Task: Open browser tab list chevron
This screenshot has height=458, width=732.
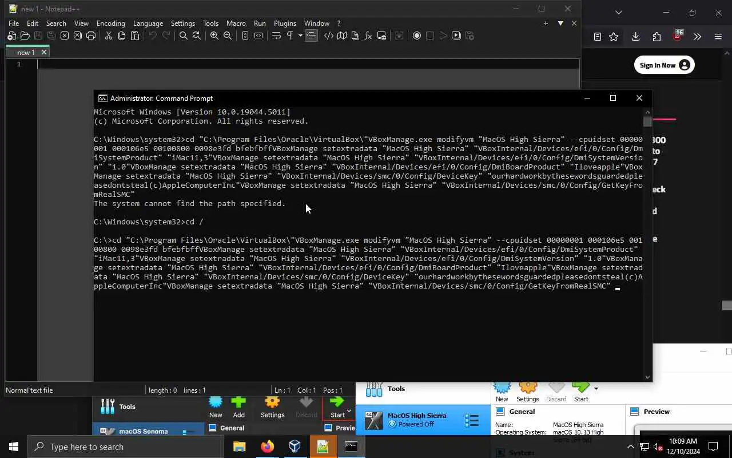Action: click(618, 12)
